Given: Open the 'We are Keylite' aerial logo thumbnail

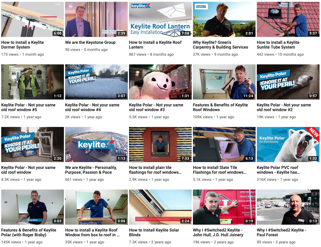Looking at the screenshot, I should pyautogui.click(x=96, y=145).
